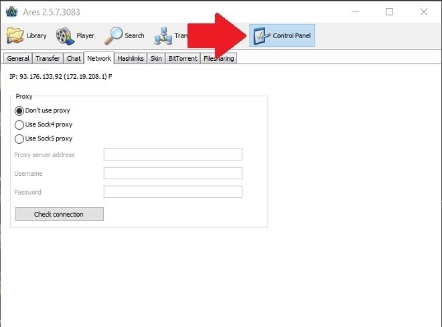Switch to the Network tab
Viewport: 442px width, 327px height.
pos(99,58)
